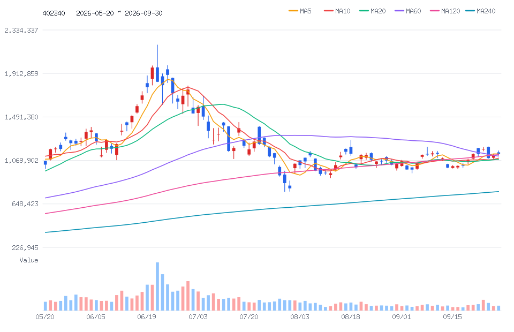
Task: Toggle the MA20 legend entry
Action: pyautogui.click(x=373, y=11)
